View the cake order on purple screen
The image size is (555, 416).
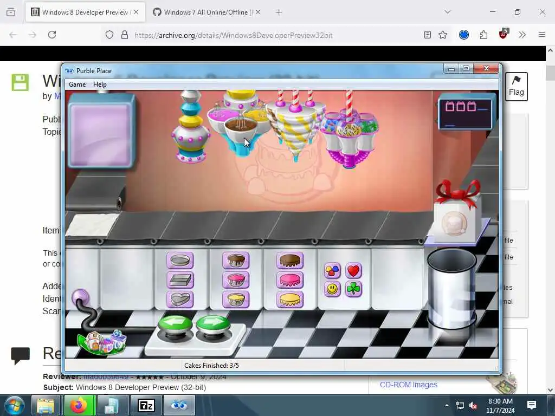coord(101,130)
